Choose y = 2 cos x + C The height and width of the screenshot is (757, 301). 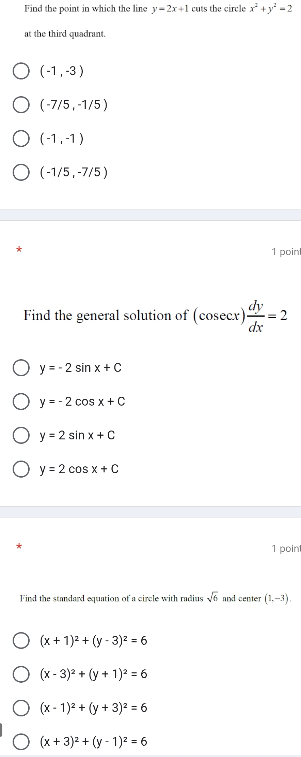point(21,469)
